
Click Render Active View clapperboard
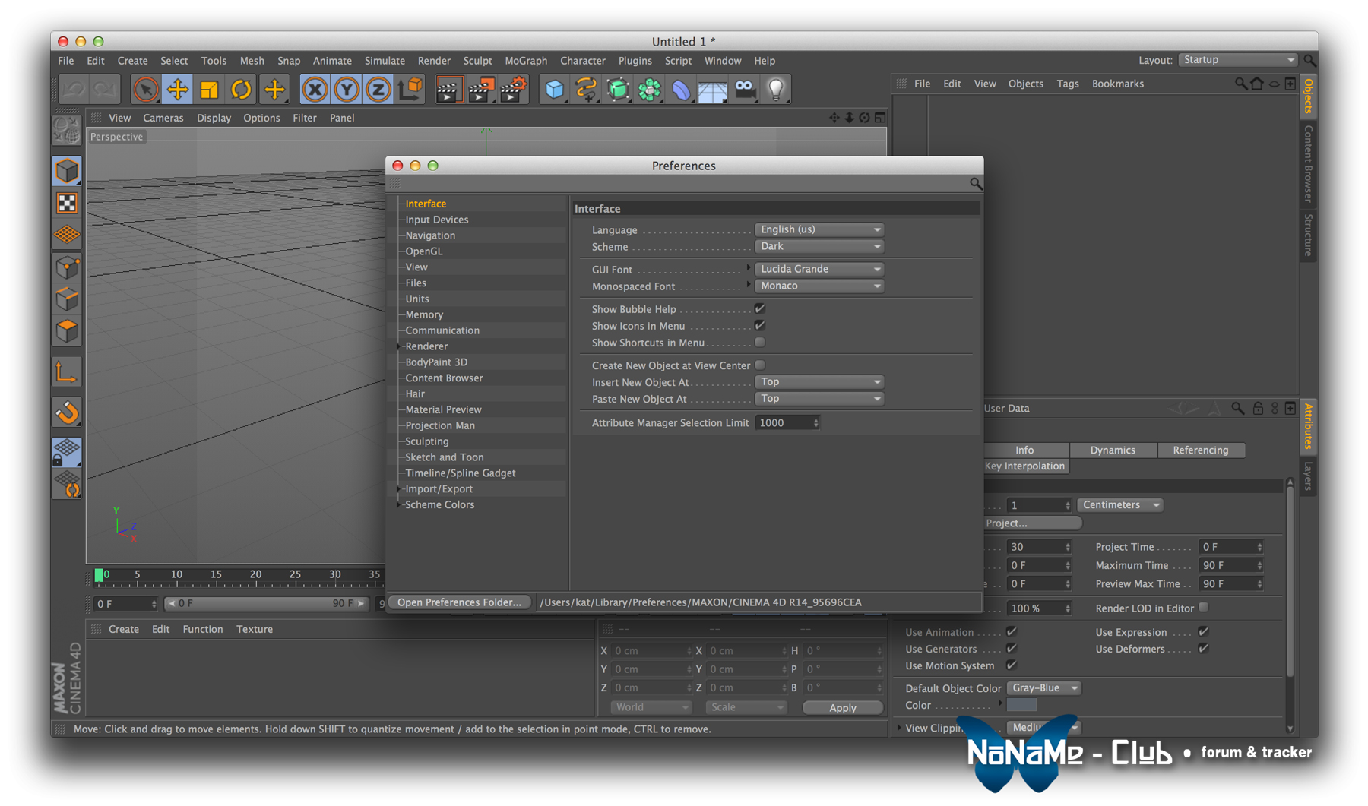[448, 90]
